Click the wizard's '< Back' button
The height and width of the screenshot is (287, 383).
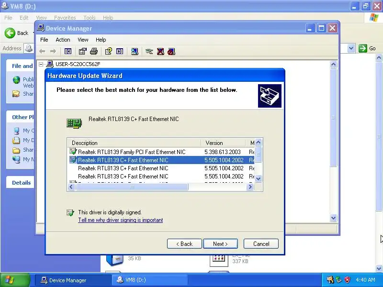(x=184, y=244)
